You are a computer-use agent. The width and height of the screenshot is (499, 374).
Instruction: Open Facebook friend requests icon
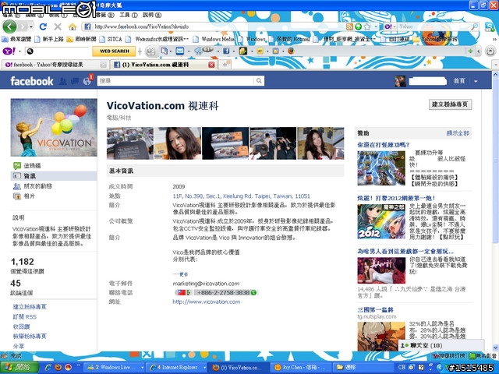point(63,81)
